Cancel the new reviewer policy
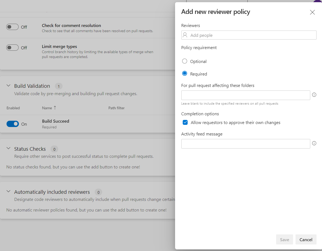 306,240
